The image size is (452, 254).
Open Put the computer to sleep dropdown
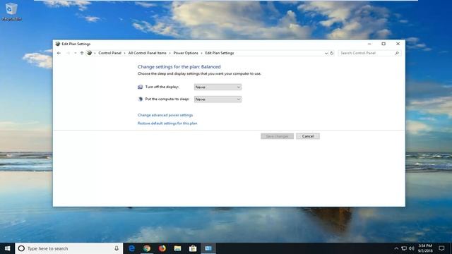coord(218,99)
